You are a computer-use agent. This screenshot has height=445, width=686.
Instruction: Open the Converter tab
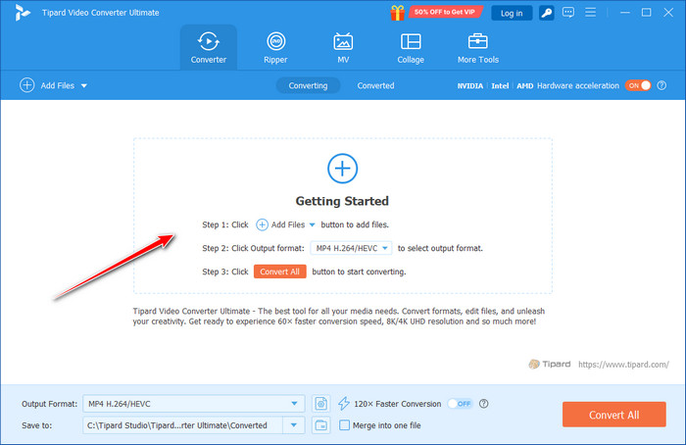[208, 48]
